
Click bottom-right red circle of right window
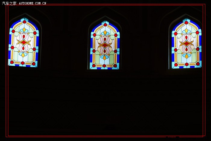tap(198, 64)
